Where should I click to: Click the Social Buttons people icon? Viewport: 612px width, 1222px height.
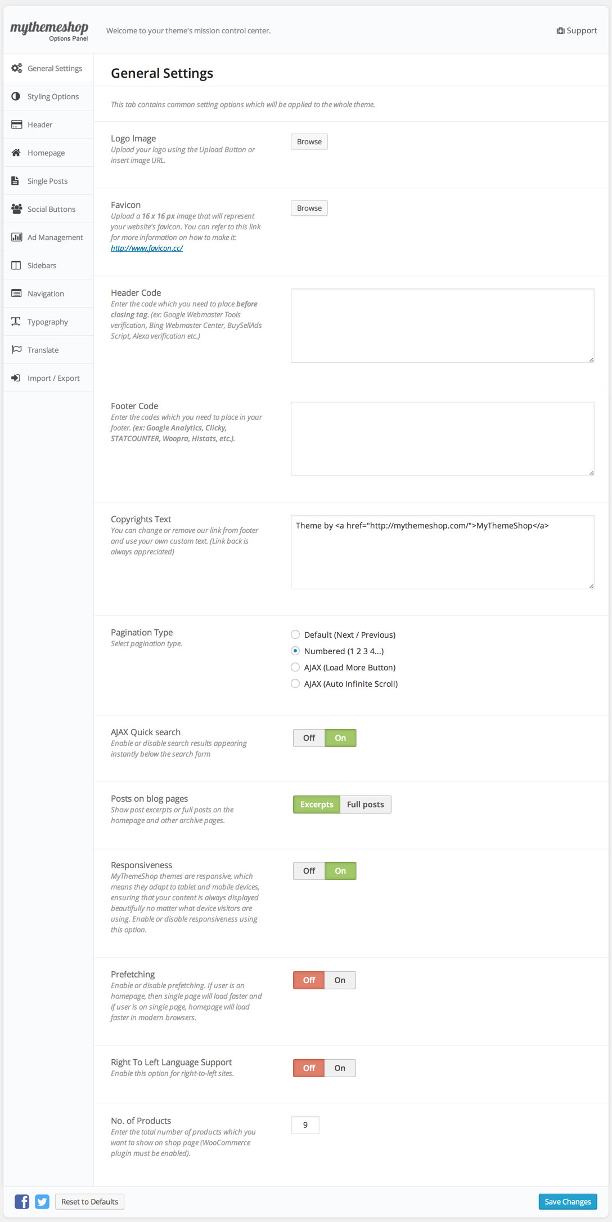(x=16, y=209)
